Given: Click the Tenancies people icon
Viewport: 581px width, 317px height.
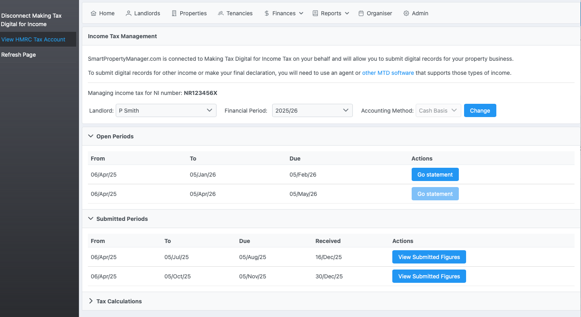Looking at the screenshot, I should point(221,13).
